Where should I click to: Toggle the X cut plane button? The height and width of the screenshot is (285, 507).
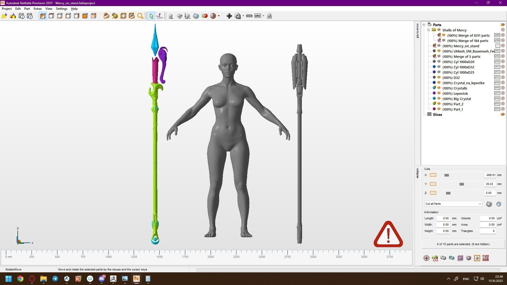pyautogui.click(x=433, y=175)
